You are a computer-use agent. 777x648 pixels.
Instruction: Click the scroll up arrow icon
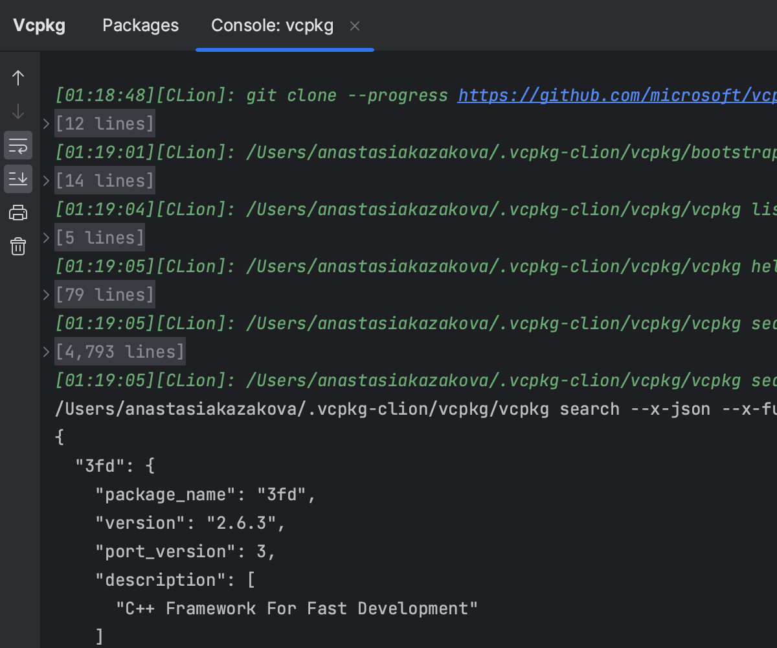(18, 78)
